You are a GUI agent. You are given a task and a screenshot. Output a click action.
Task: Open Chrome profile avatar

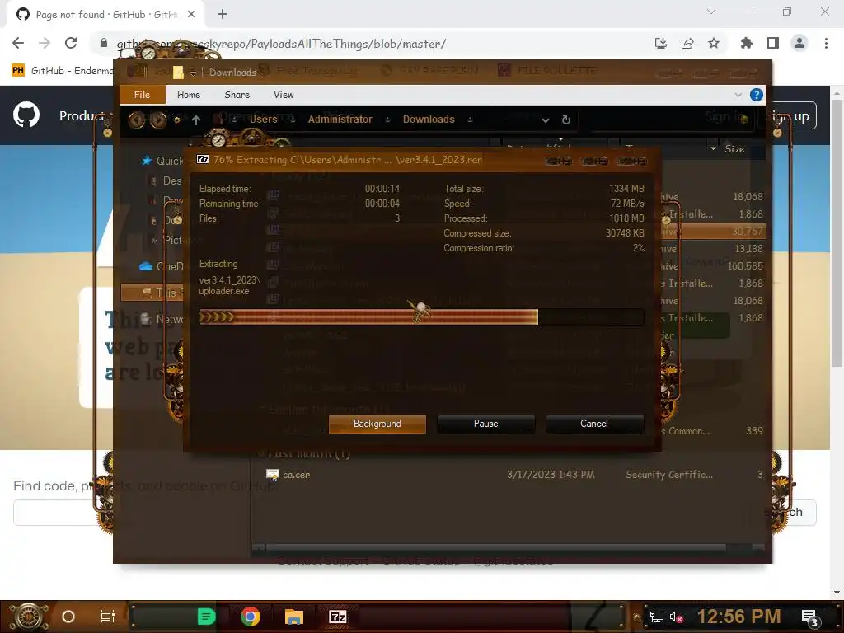click(x=799, y=43)
